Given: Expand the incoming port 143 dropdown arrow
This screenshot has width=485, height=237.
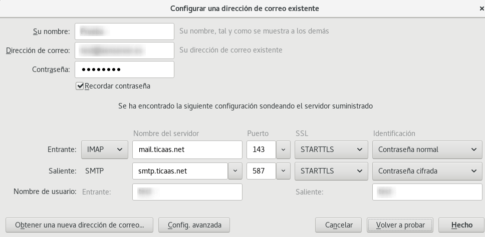Looking at the screenshot, I should point(283,149).
